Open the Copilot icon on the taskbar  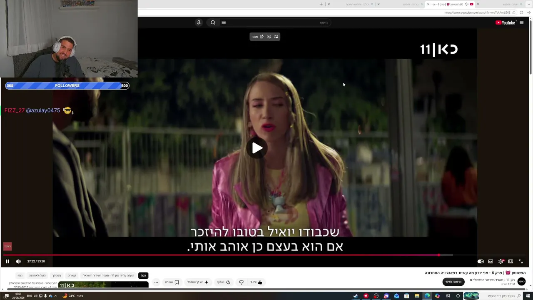click(437, 296)
